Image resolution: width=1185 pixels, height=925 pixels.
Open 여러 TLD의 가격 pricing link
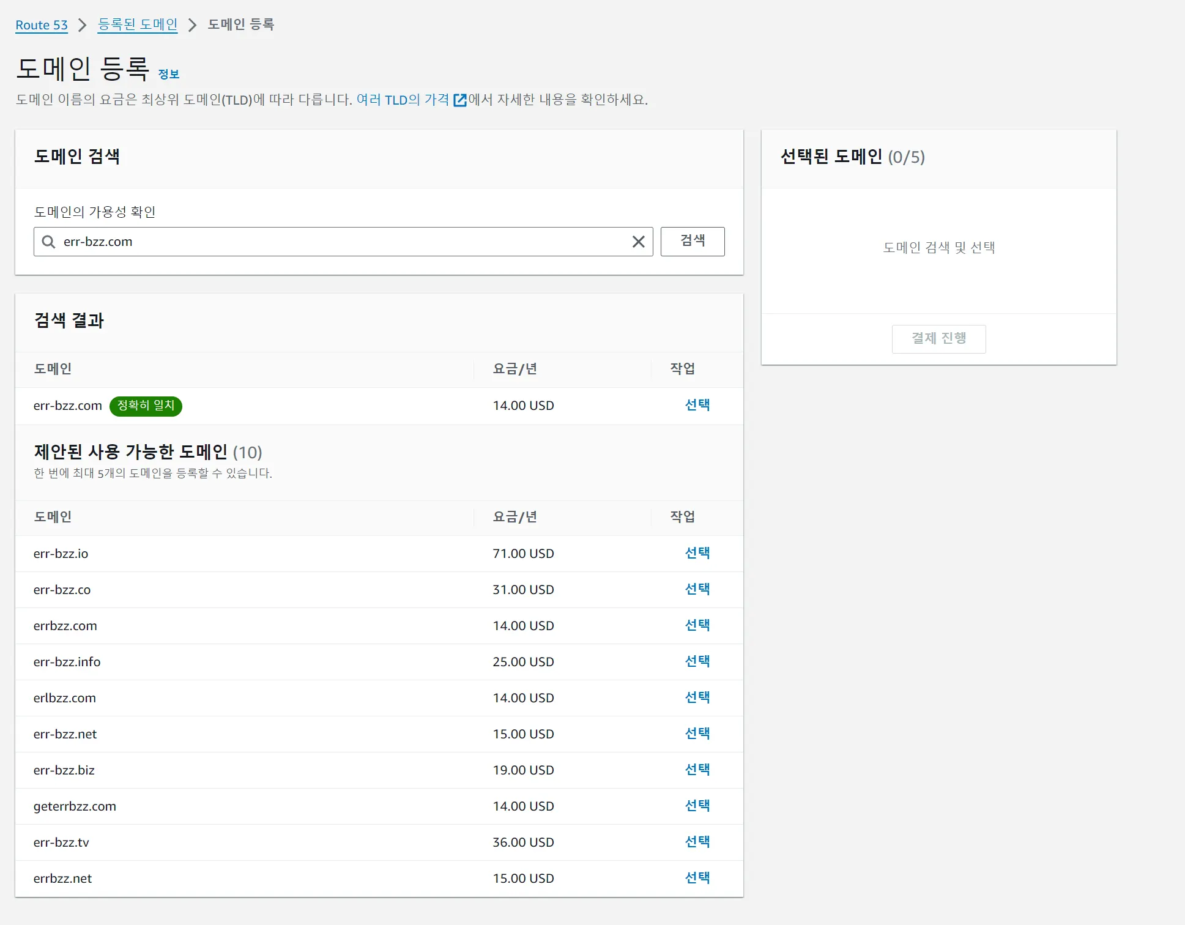(403, 100)
